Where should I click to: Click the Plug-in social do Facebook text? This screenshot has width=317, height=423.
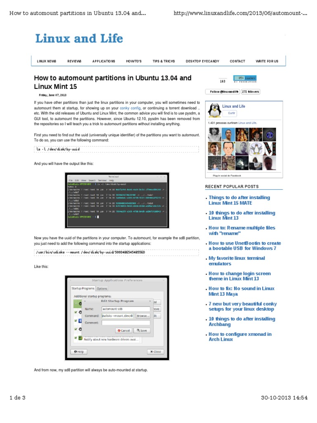click(x=227, y=176)
